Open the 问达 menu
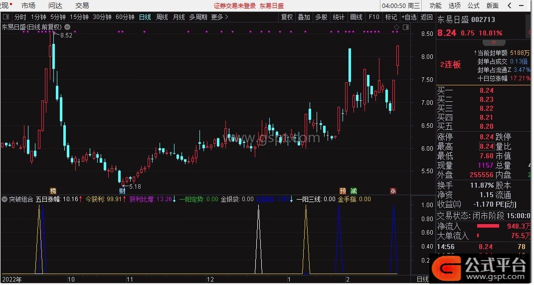The image size is (534, 285). tap(55, 5)
